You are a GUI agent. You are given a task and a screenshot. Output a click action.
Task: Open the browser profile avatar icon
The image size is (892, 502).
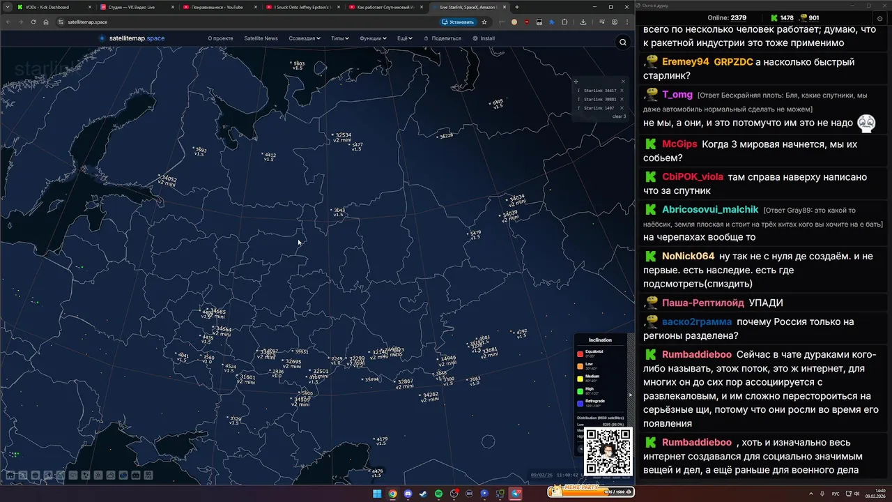tap(615, 22)
